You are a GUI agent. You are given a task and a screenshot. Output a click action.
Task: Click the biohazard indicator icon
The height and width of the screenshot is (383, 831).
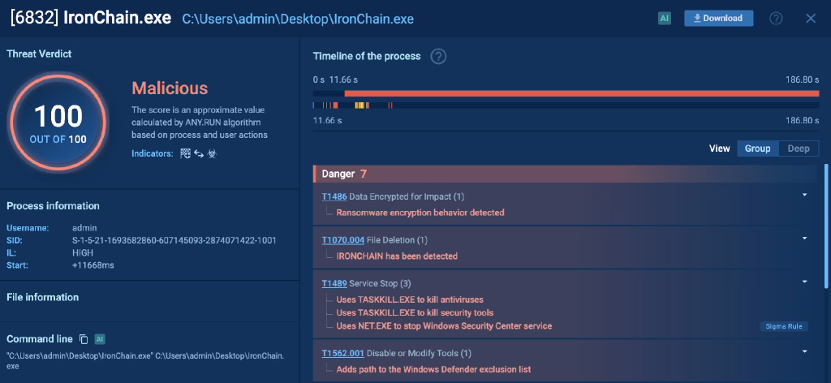(x=212, y=153)
